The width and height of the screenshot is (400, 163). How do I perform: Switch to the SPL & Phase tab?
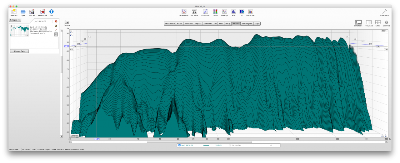pyautogui.click(x=170, y=23)
